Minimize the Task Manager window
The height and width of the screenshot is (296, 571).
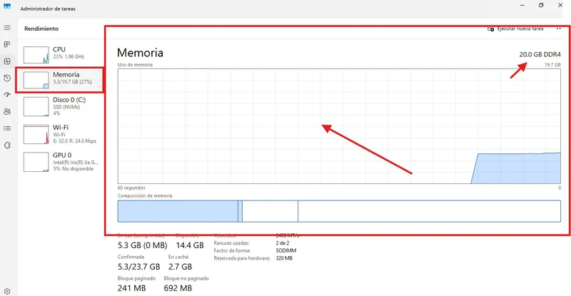(x=522, y=5)
